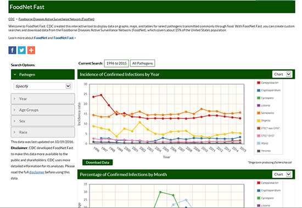Expand the Year search option

43,99
